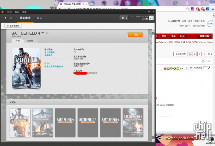Open the 好友 menu in Origin
The height and width of the screenshot is (146, 215).
(x=17, y=12)
